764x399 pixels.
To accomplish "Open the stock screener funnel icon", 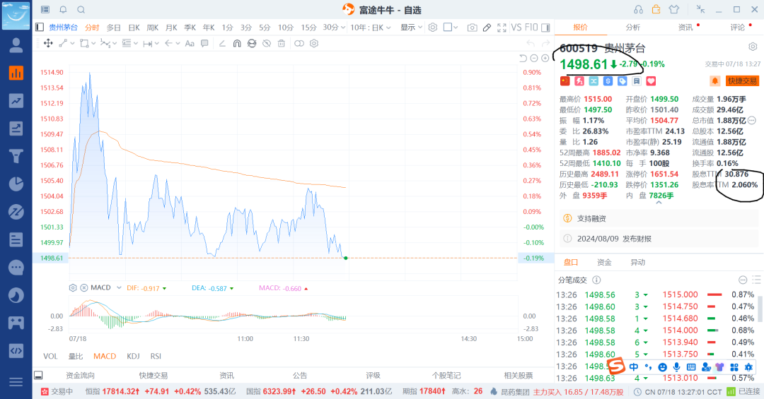I will click(x=16, y=156).
